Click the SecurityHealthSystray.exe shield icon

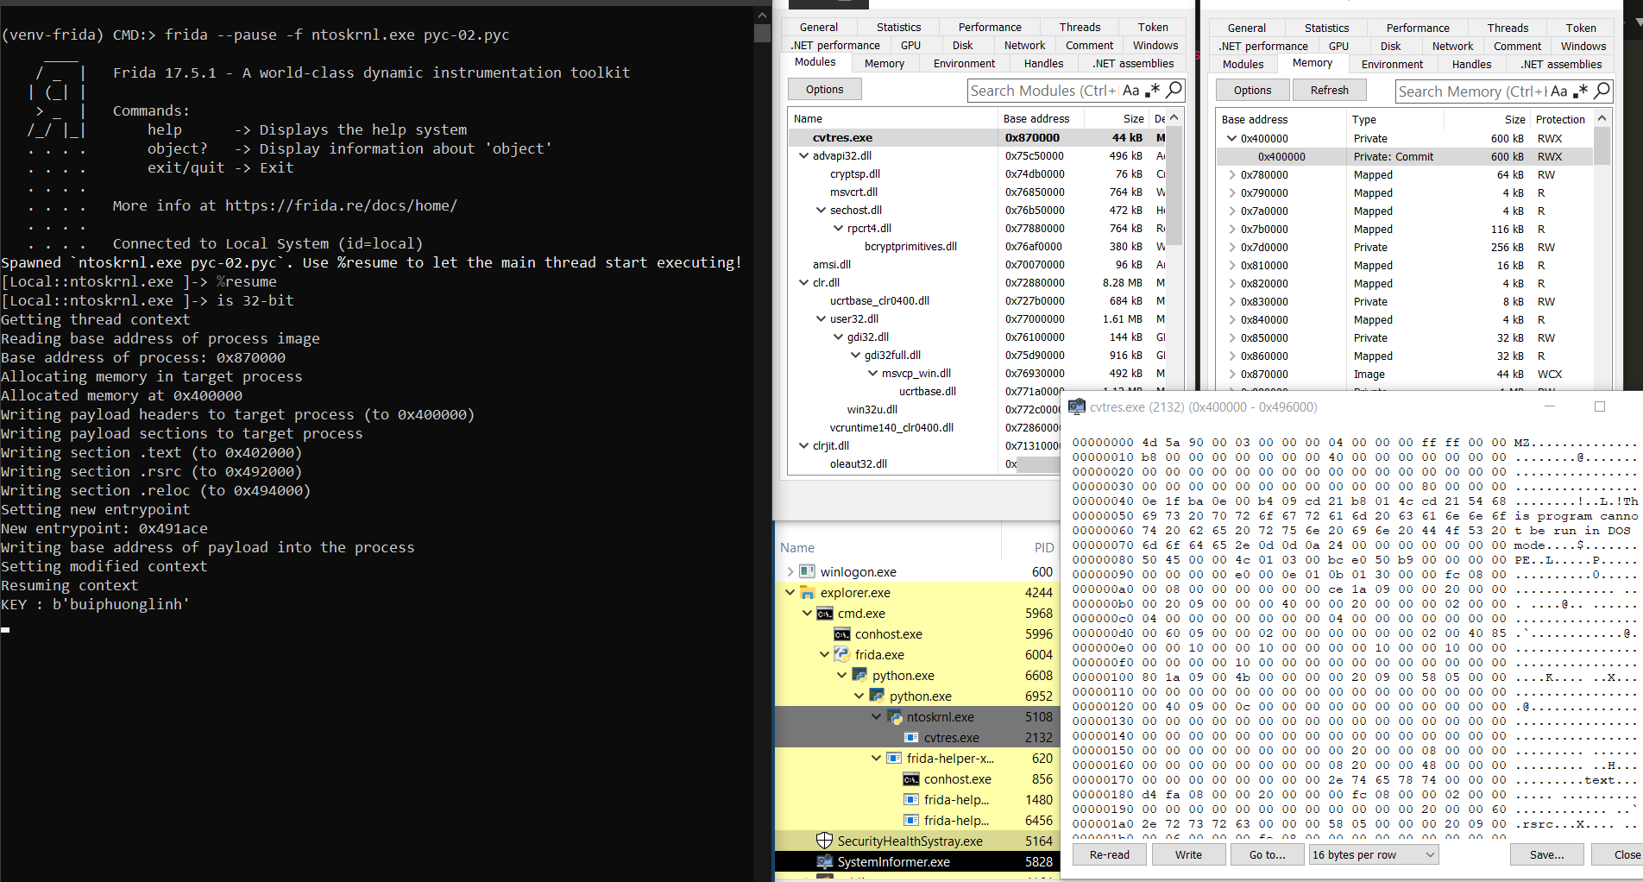(x=825, y=841)
